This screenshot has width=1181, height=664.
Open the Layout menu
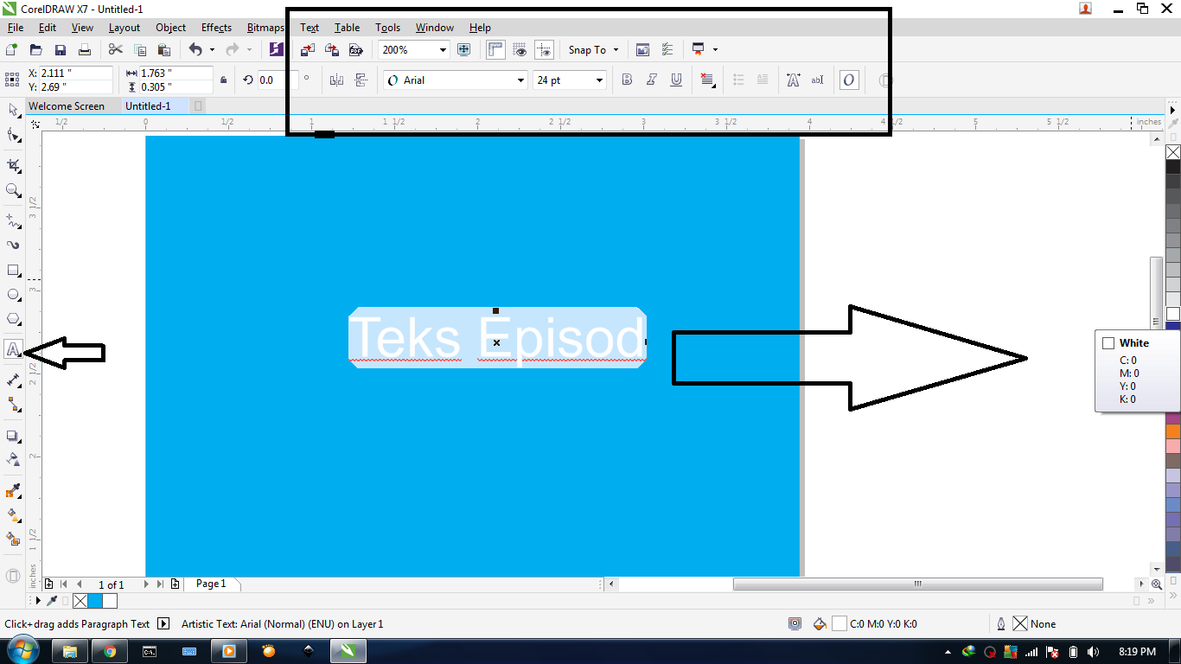tap(124, 28)
